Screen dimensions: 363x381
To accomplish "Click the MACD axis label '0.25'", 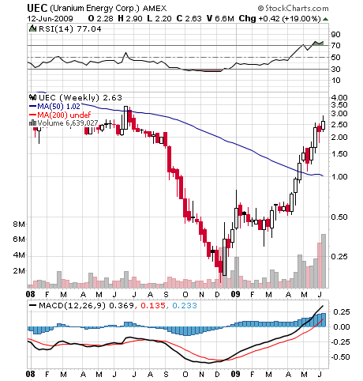I will [342, 312].
